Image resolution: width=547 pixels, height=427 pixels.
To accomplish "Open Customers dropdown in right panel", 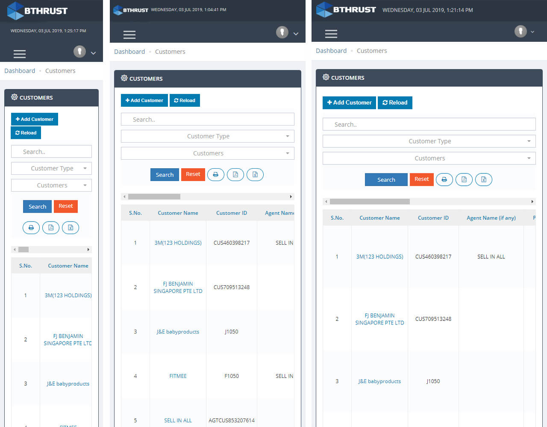I will 429,158.
